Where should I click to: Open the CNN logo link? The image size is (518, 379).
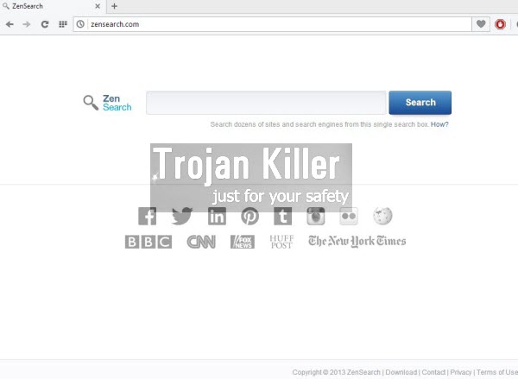tap(201, 242)
